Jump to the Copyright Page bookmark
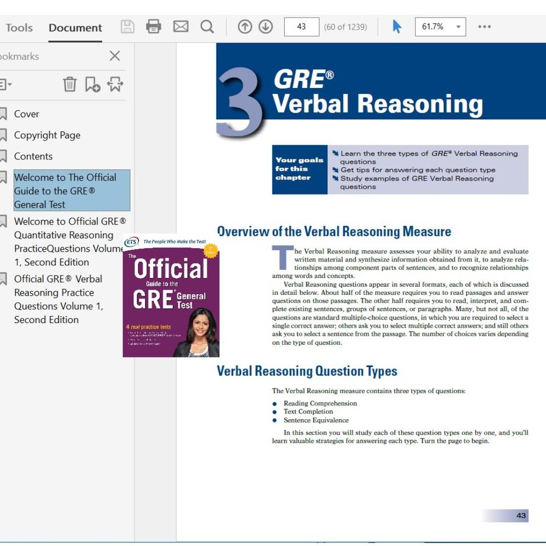Screen dimensions: 546x546 click(47, 135)
